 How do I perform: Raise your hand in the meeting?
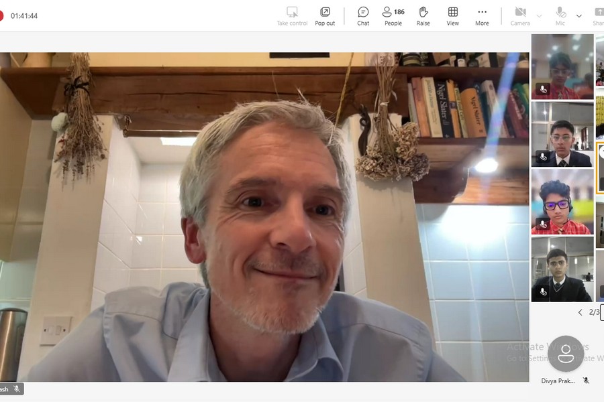[423, 15]
